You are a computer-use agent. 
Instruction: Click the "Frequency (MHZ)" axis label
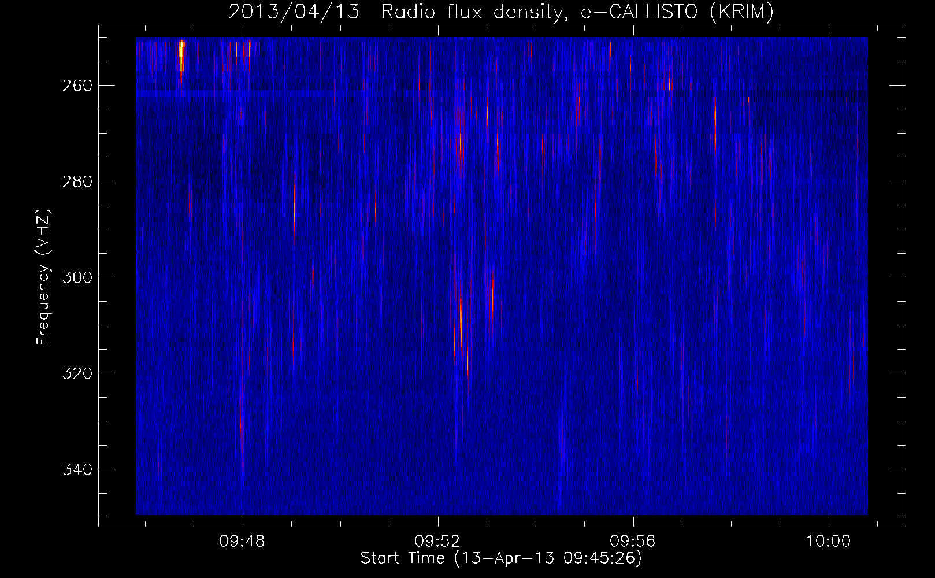(43, 277)
